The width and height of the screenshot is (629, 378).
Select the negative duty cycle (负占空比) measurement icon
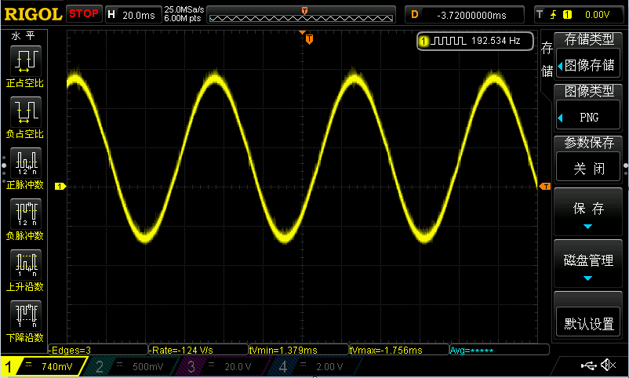click(26, 112)
